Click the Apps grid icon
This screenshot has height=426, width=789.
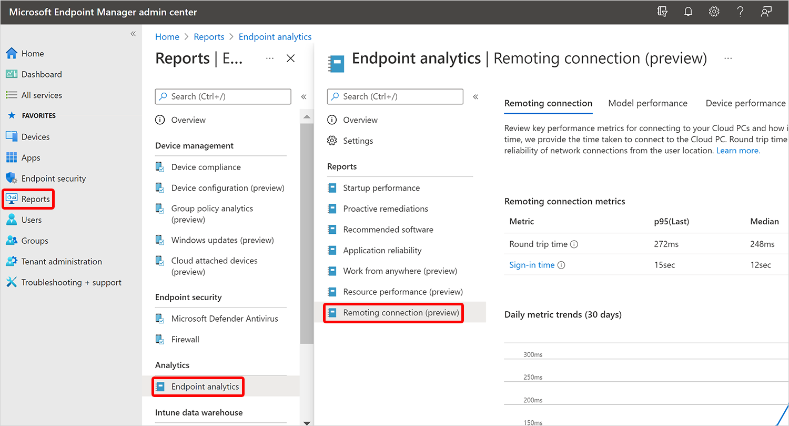(12, 157)
